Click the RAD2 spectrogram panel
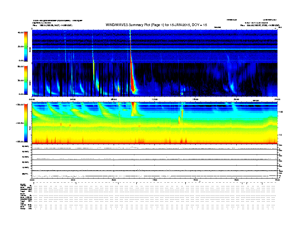The width and height of the screenshot is (299, 231). pos(155,46)
